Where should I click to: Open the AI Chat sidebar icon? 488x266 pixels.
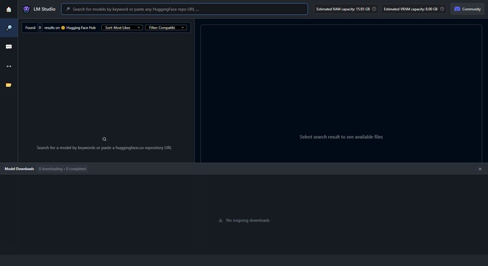click(9, 47)
